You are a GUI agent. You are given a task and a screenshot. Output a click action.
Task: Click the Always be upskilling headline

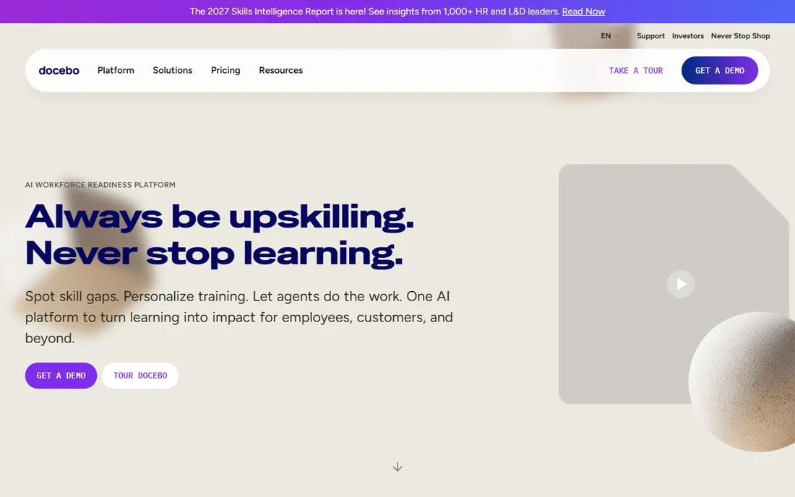(x=220, y=235)
